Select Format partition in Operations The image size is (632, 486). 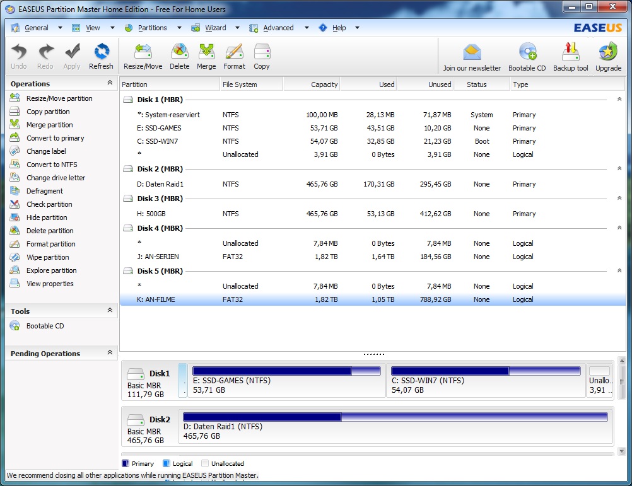point(42,244)
